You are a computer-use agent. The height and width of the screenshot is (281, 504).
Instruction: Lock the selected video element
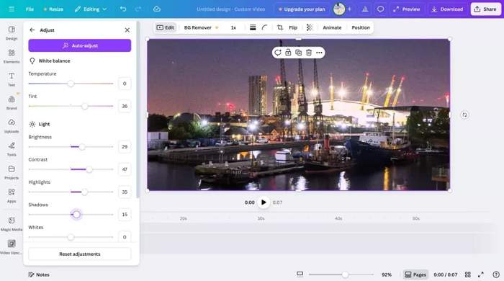(x=288, y=53)
